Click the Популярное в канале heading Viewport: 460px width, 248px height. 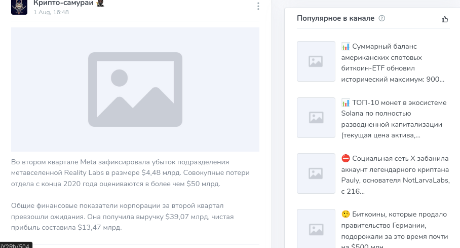(x=335, y=18)
